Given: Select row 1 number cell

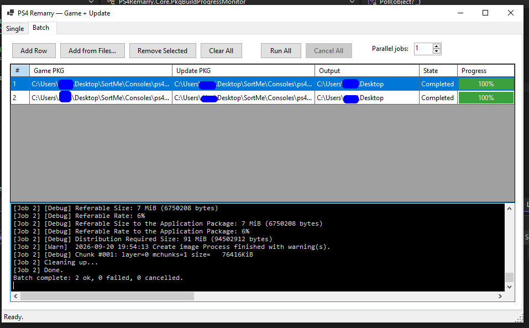Looking at the screenshot, I should point(20,84).
